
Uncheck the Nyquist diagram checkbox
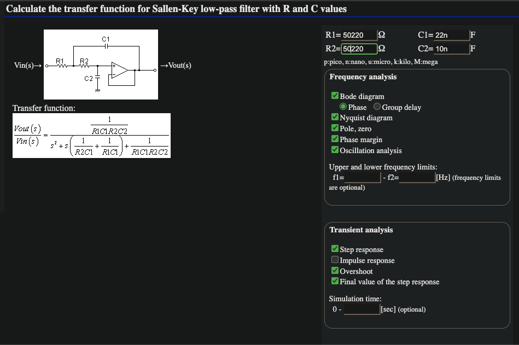(x=335, y=118)
